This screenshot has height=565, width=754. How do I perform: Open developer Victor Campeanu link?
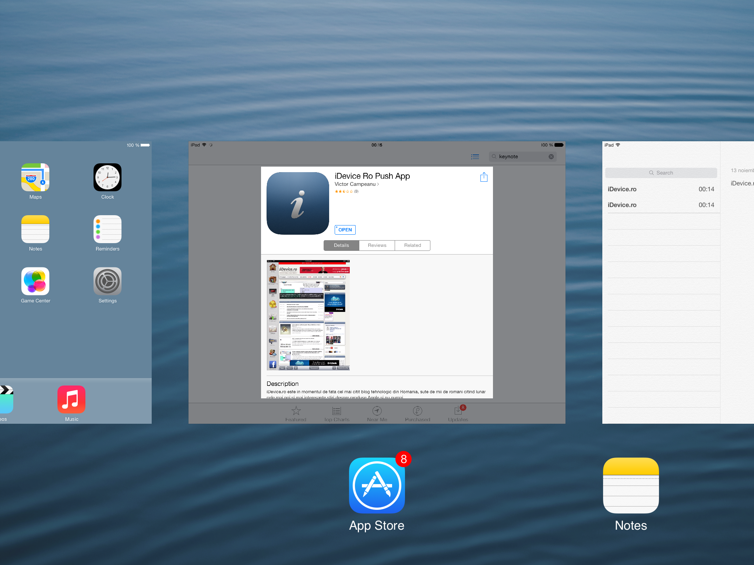coord(357,184)
